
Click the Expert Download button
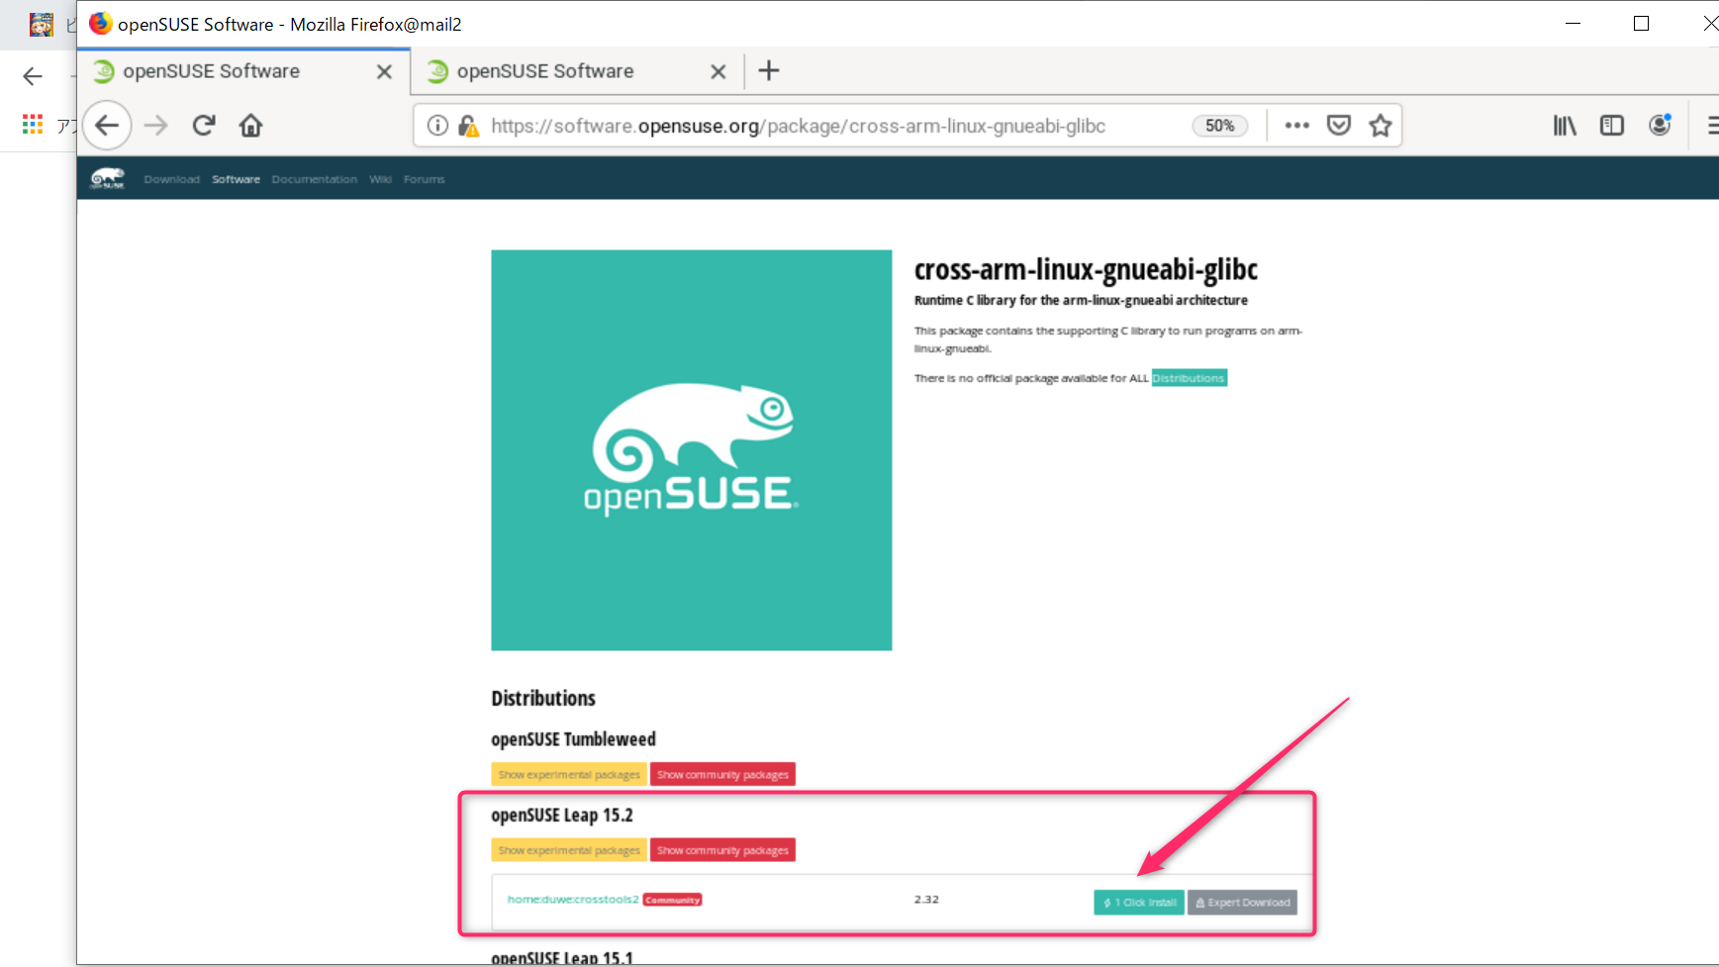click(1242, 903)
